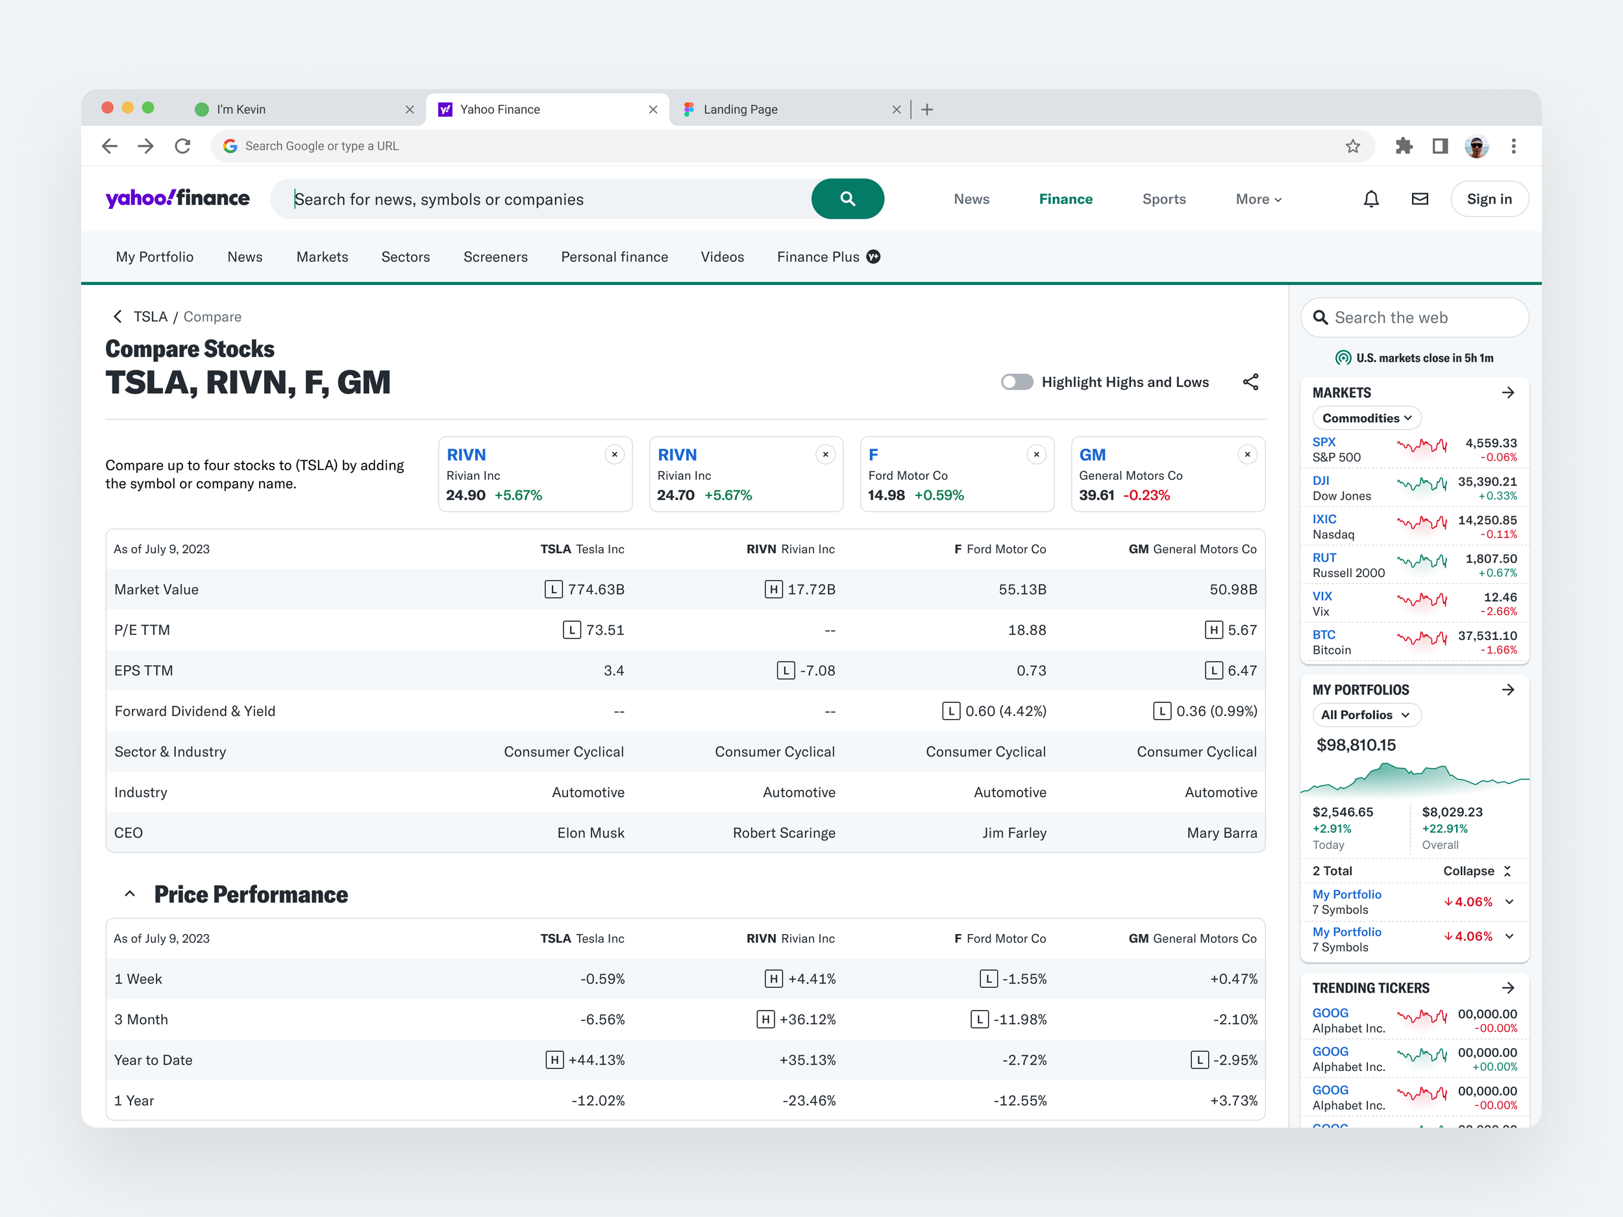The height and width of the screenshot is (1217, 1623).
Task: Remove the GM General Motors card
Action: (1247, 455)
